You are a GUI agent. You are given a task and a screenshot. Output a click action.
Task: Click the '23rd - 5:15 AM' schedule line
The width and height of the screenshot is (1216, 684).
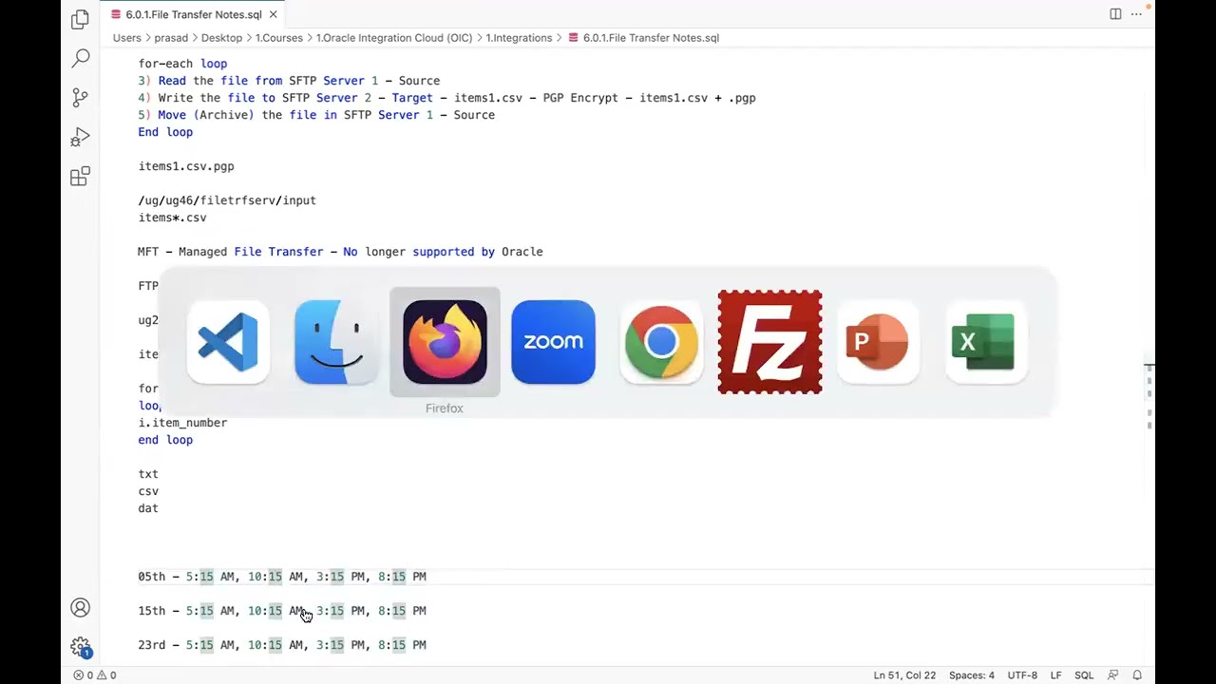tap(282, 645)
